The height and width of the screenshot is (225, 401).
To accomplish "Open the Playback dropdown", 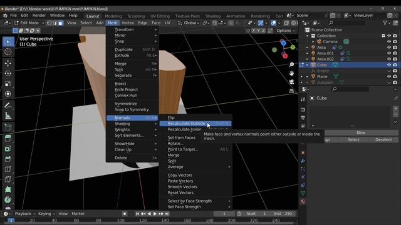I will (25, 214).
